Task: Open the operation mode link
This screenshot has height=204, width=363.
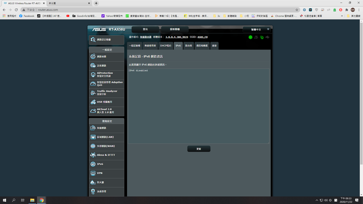Action: (x=146, y=37)
